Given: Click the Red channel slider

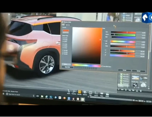Looking at the screenshot, I should pos(123,32).
